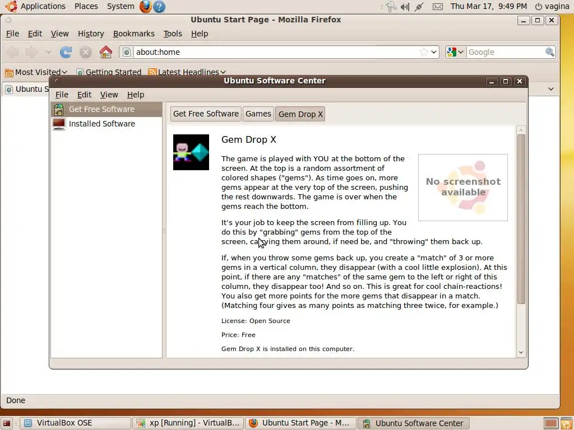
Task: Open Firefox History menu
Action: [x=91, y=34]
